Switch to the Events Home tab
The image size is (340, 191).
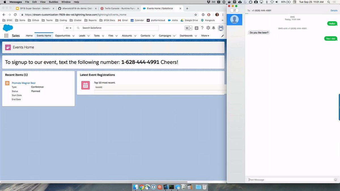click(x=44, y=36)
